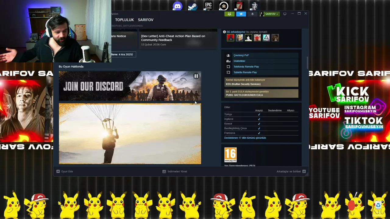Click the Steam page vertical scrollbar
Screen dimensions: 390x219
click(x=307, y=63)
